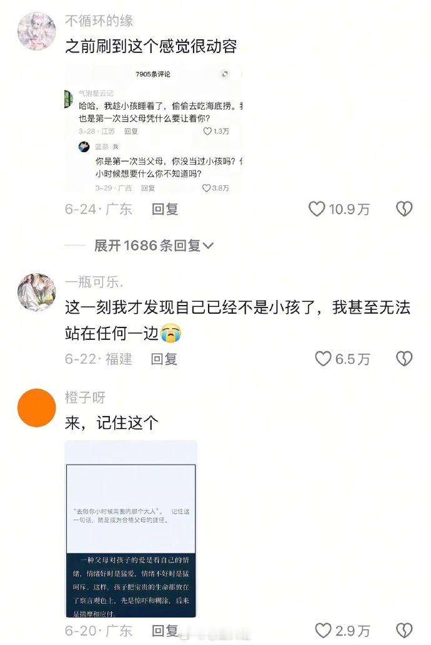
Task: Open 不循环的缘's profile avatar
Action: click(x=37, y=31)
